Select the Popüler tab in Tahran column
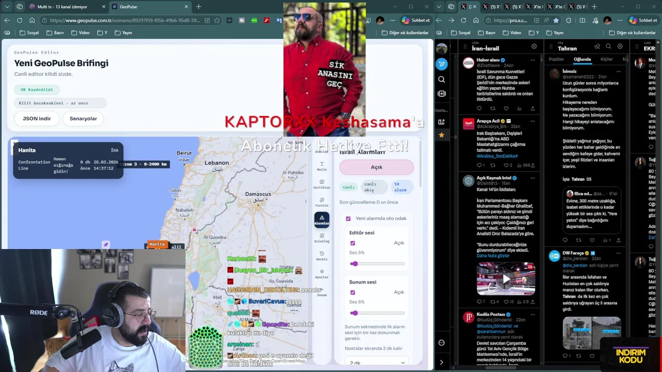This screenshot has height=372, width=662. [556, 59]
